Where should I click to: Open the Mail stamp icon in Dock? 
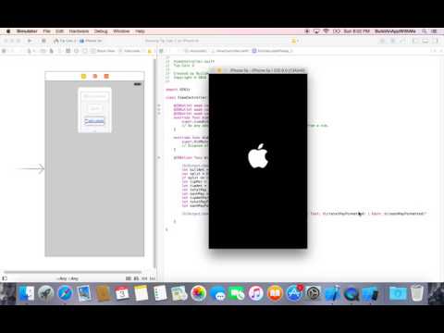(x=84, y=293)
